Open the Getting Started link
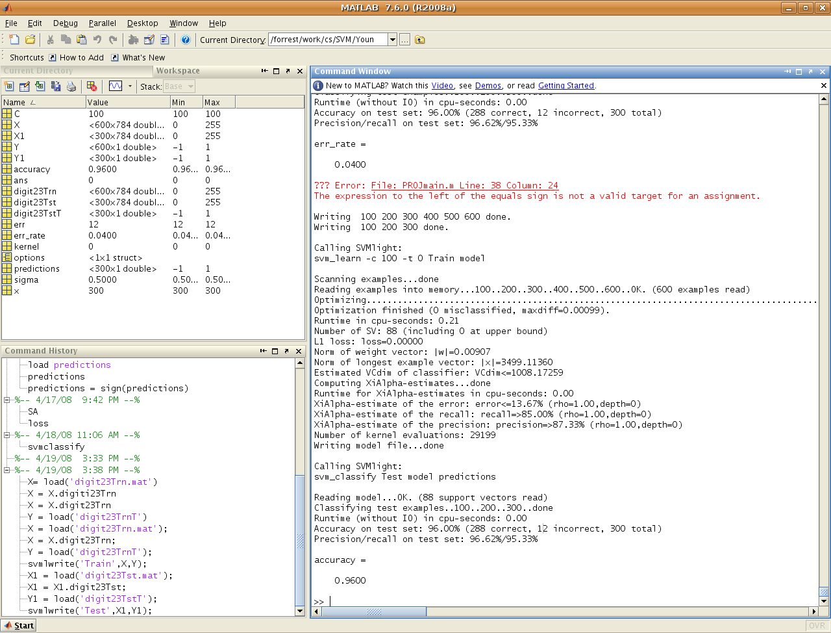This screenshot has width=831, height=633. [x=565, y=86]
